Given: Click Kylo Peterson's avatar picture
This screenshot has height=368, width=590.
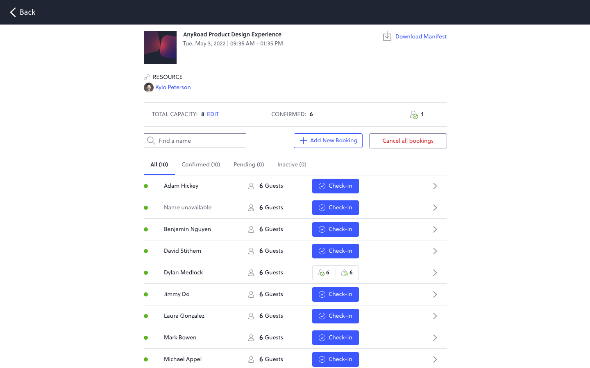Looking at the screenshot, I should [x=148, y=87].
